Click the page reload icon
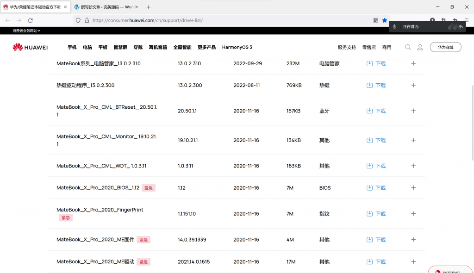474x273 pixels. click(31, 20)
